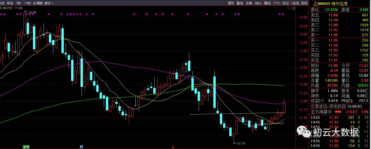Click the 换手 value 1.48%
Screen dimensions: 371x149
point(333,91)
